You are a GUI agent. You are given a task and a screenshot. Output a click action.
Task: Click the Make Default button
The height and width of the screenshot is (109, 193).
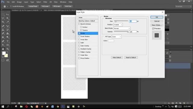click(117, 58)
